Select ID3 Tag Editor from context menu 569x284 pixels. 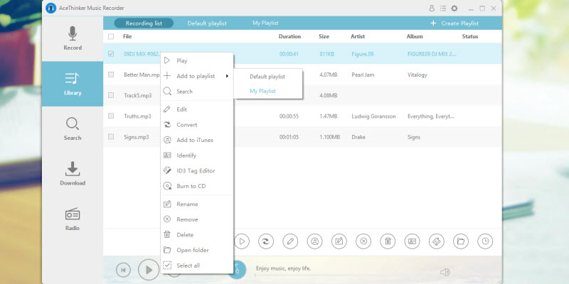[196, 170]
